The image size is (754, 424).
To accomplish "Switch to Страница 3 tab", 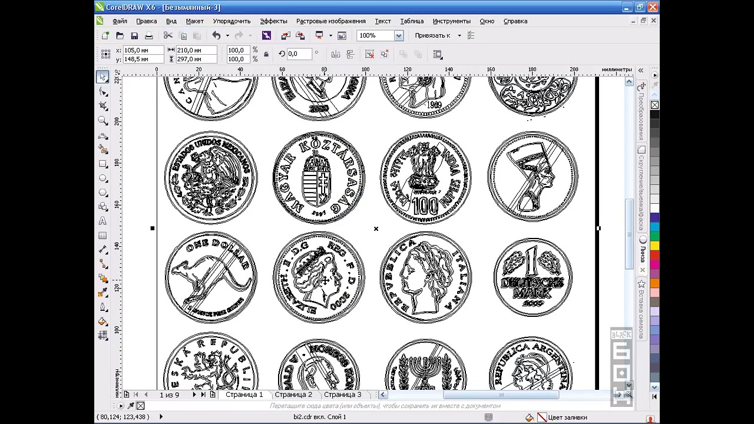I will [x=342, y=395].
